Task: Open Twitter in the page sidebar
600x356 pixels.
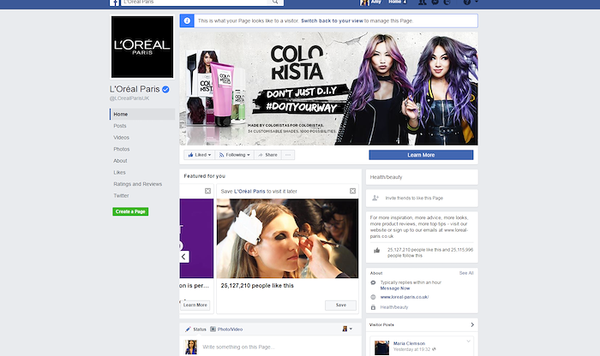Action: click(121, 196)
